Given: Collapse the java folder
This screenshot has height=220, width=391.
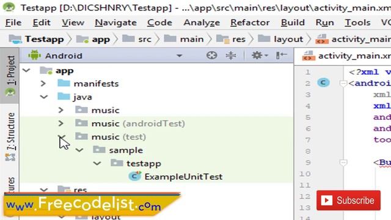Looking at the screenshot, I should (x=44, y=97).
